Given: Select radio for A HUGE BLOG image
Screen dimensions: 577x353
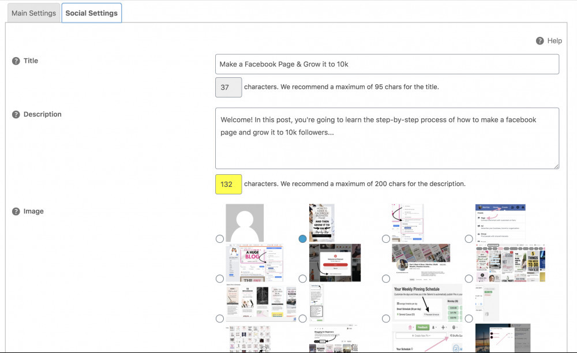Looking at the screenshot, I should point(220,279).
